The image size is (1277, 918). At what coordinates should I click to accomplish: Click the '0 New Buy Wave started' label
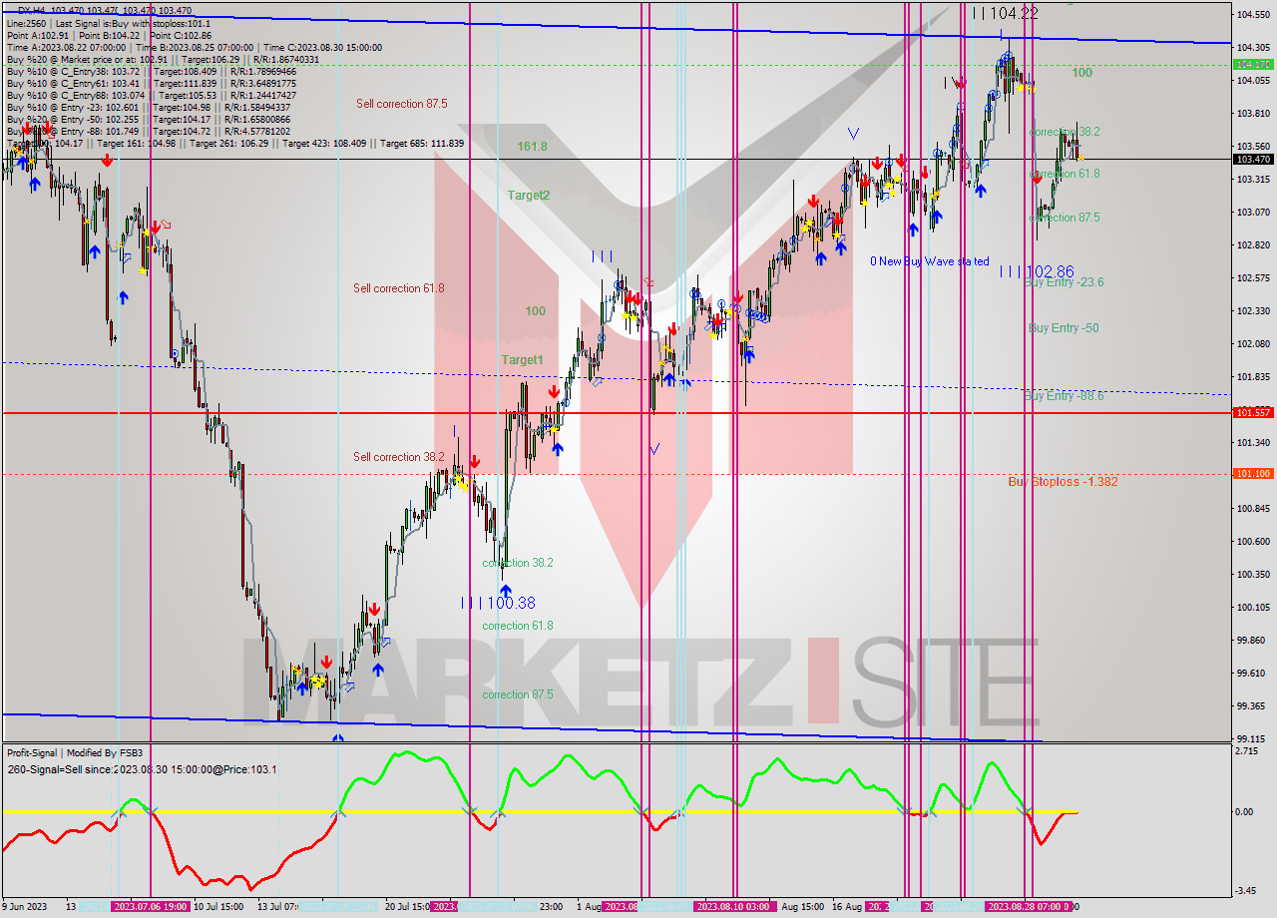coord(930,261)
